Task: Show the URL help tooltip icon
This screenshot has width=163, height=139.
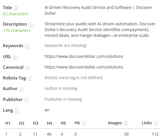Action: [15, 57]
